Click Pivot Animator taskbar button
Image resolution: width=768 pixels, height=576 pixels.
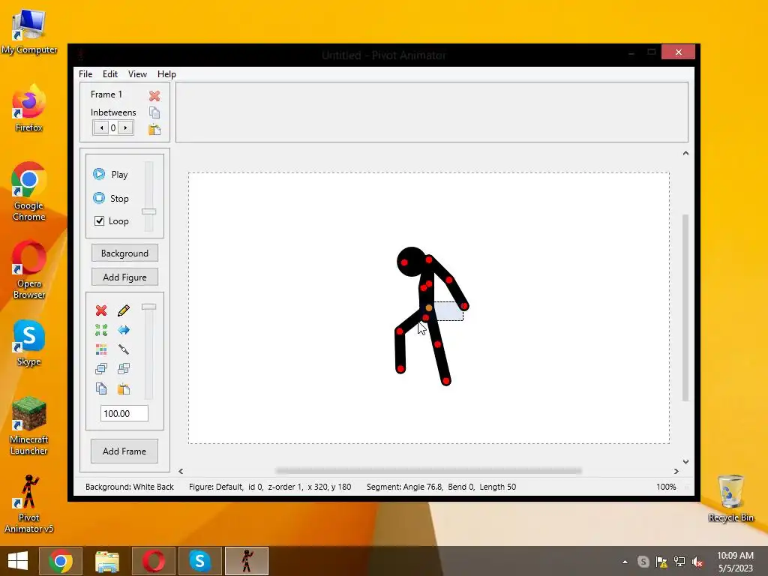[x=246, y=561]
